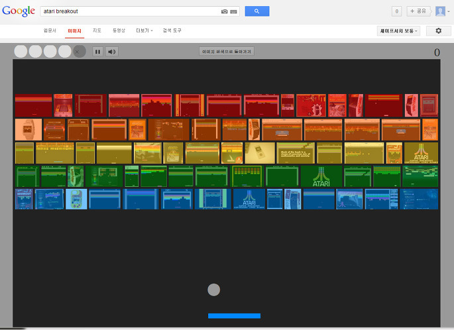Click the grey ball in the game
This screenshot has width=454, height=330.
point(213,290)
